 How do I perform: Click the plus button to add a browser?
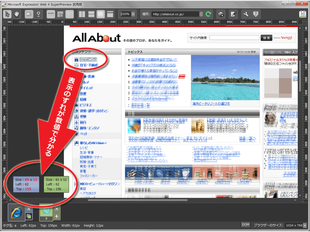click(57, 217)
